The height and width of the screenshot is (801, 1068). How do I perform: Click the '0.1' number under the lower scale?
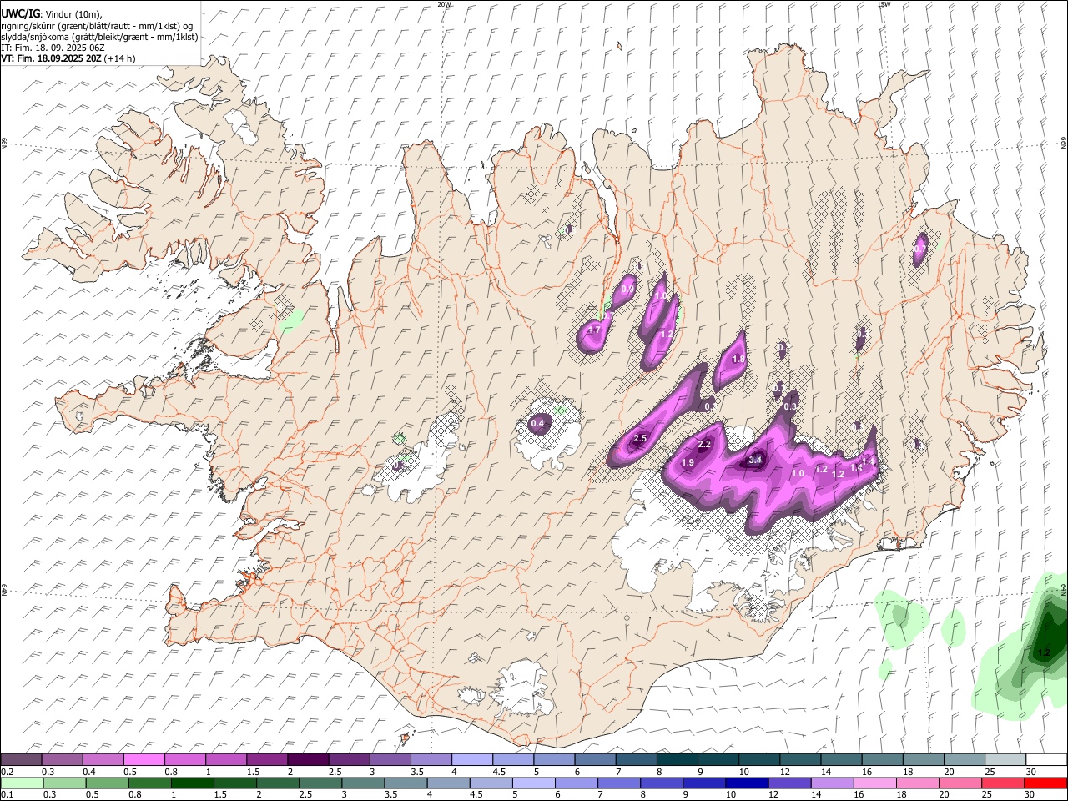(x=8, y=794)
